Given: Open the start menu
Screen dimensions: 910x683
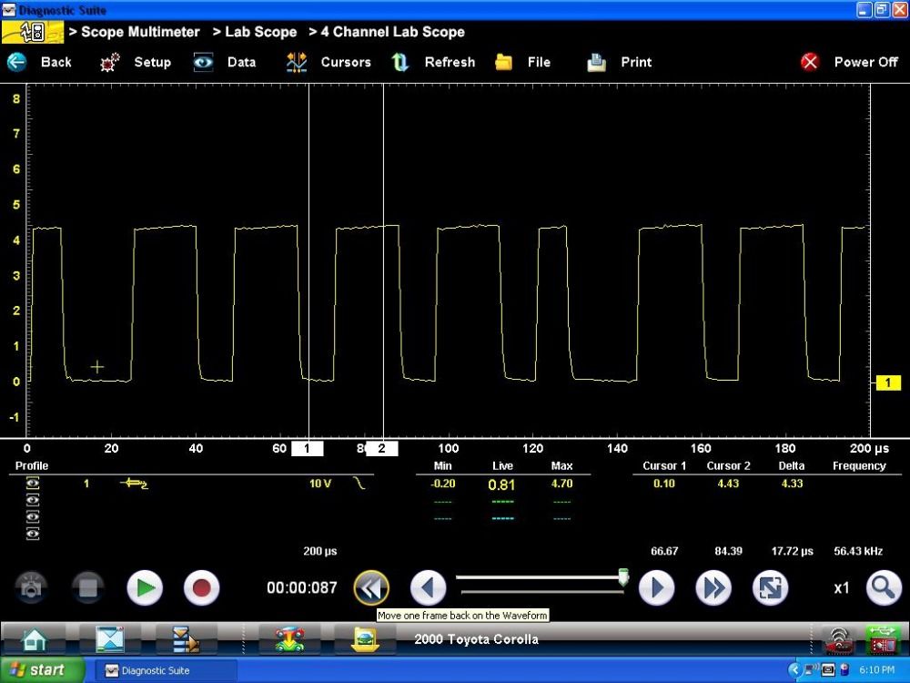Looking at the screenshot, I should (36, 670).
